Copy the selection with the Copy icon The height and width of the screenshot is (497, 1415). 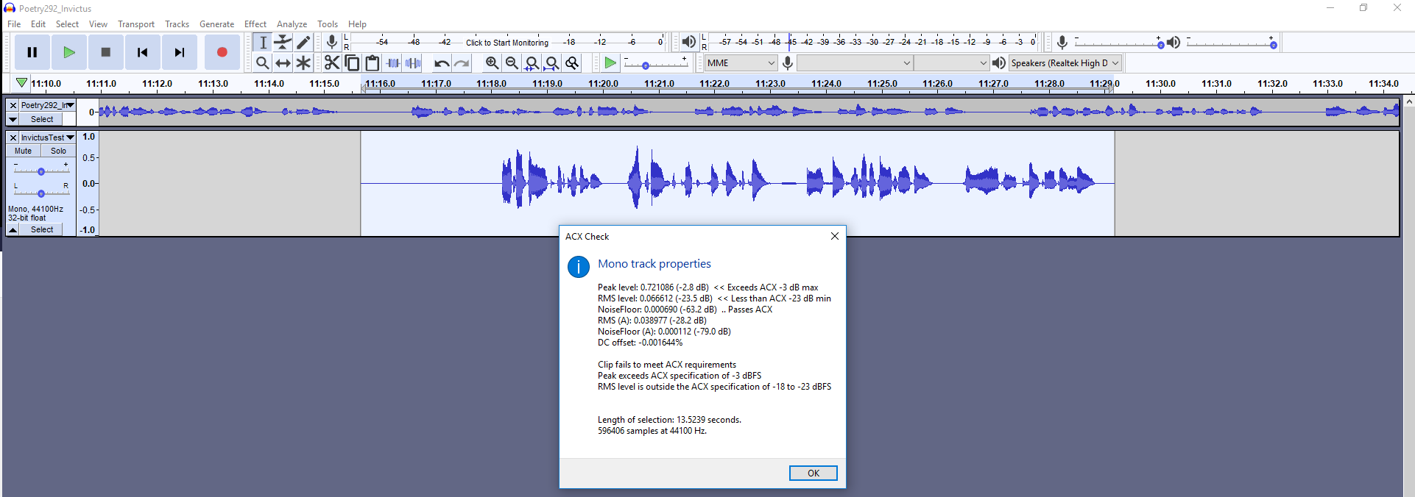click(352, 63)
